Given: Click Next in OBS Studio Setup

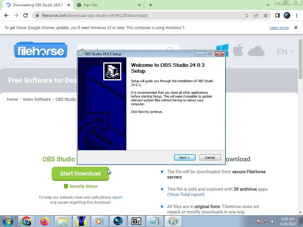Looking at the screenshot, I should (185, 158).
